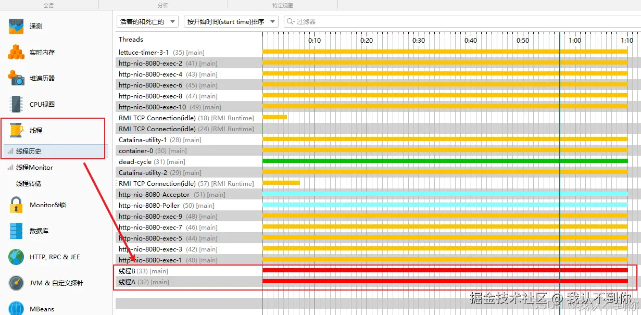
Task: Click the Threads column header
Action: click(x=131, y=40)
